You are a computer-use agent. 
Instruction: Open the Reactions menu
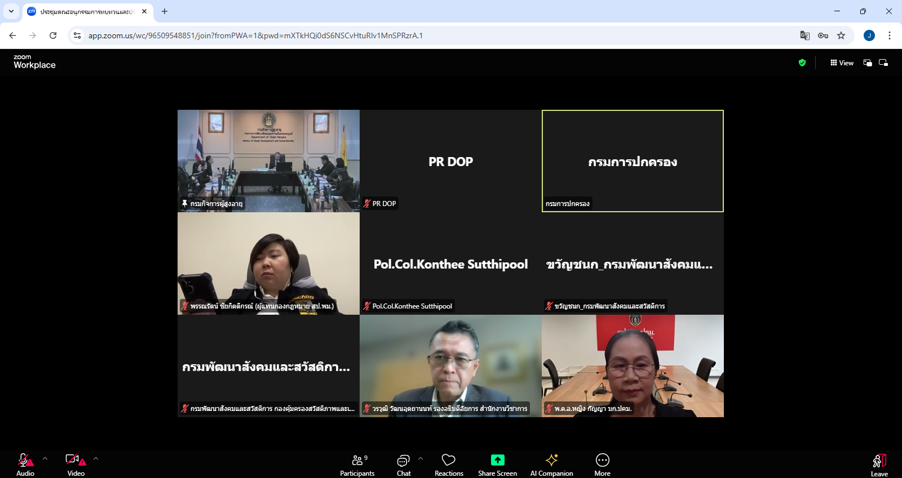click(449, 464)
